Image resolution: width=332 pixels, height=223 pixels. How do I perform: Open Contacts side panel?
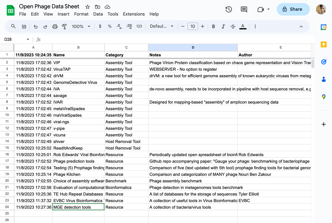[324, 79]
